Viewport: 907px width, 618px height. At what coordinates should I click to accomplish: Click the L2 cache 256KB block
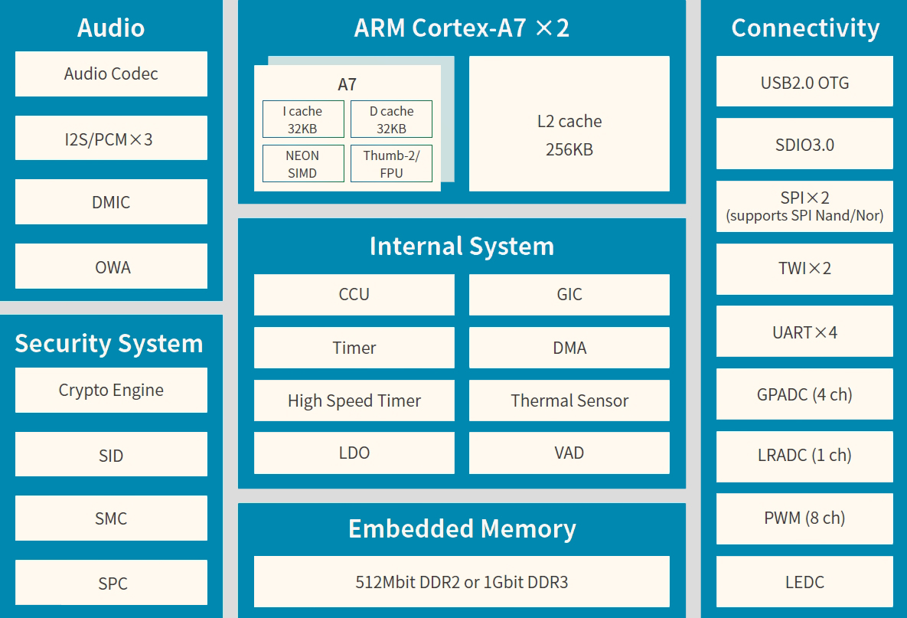point(569,135)
